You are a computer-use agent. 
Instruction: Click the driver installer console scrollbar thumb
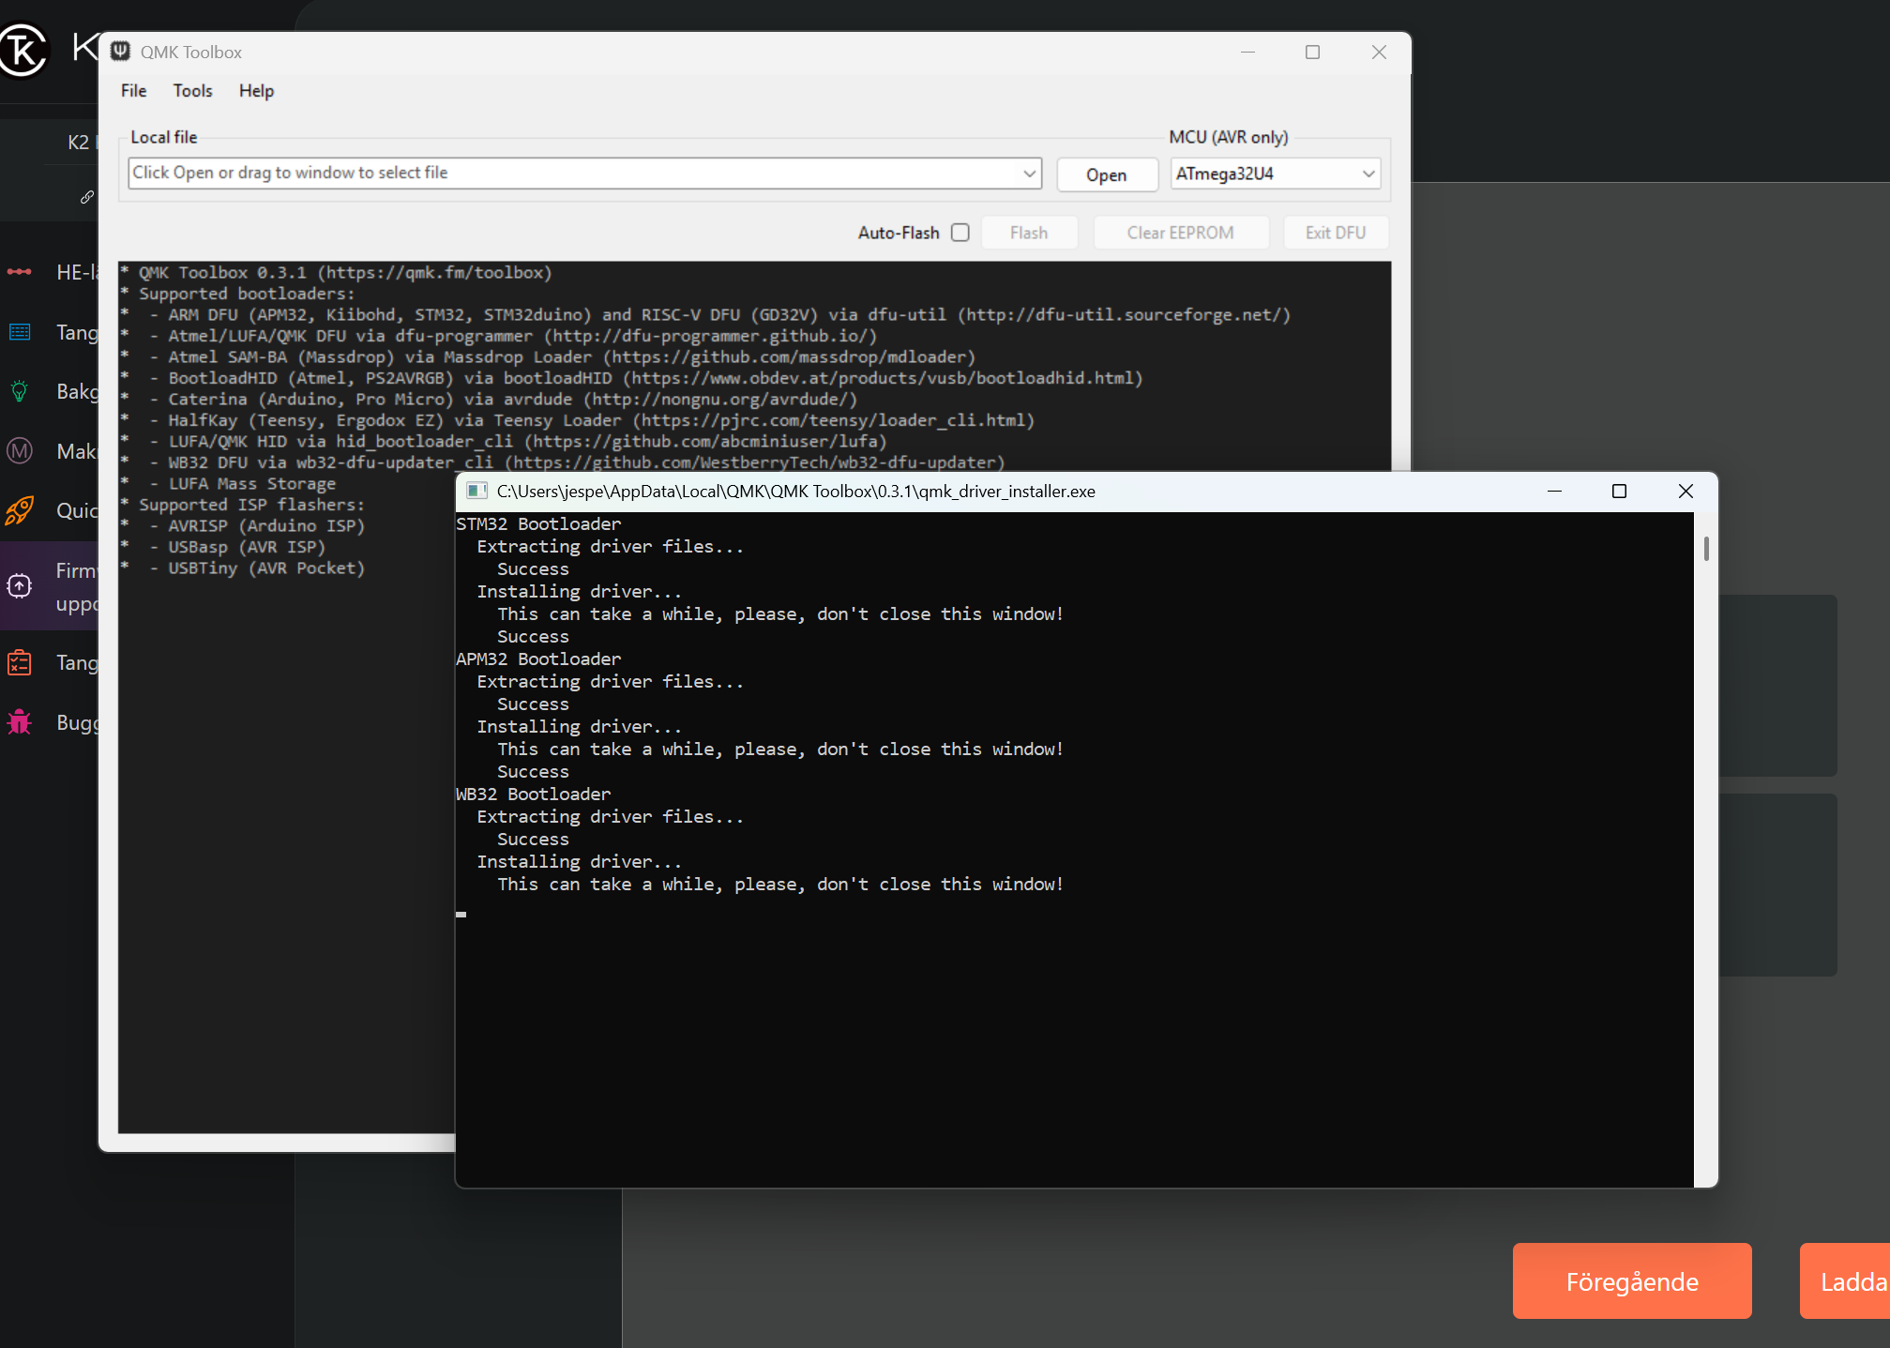[x=1706, y=549]
